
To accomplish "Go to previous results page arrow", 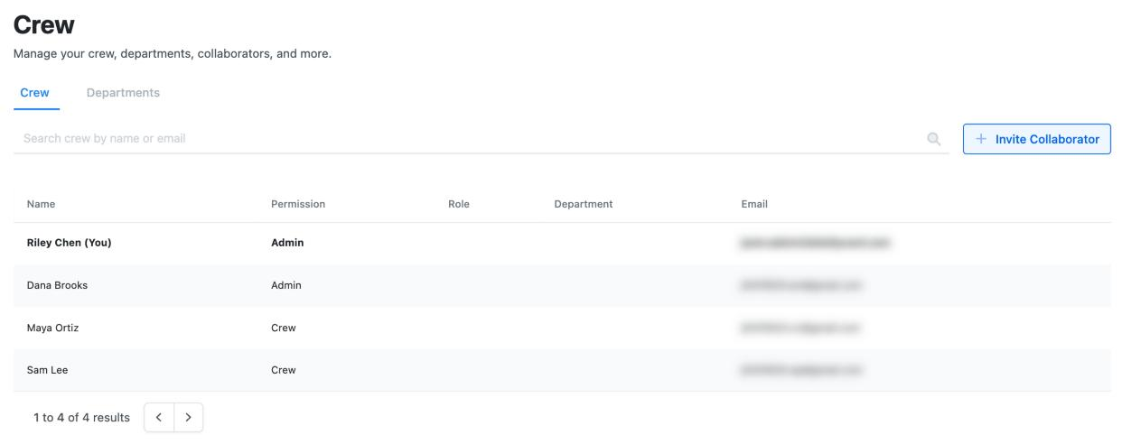I will tap(159, 417).
